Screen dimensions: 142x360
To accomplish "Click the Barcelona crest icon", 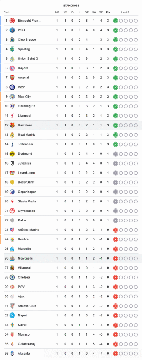I will pyautogui.click(x=12, y=125).
